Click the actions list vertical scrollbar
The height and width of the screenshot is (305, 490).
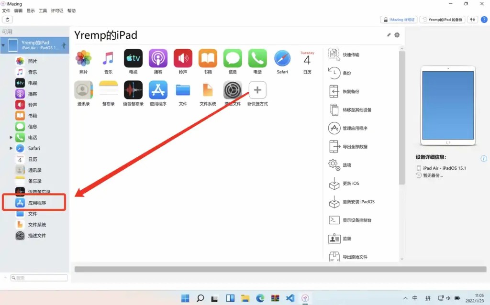pos(402,118)
